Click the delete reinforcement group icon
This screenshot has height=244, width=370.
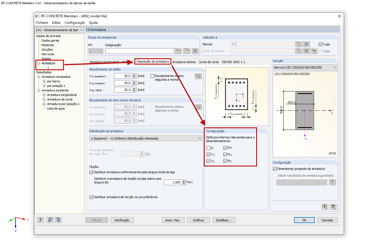pos(195,51)
